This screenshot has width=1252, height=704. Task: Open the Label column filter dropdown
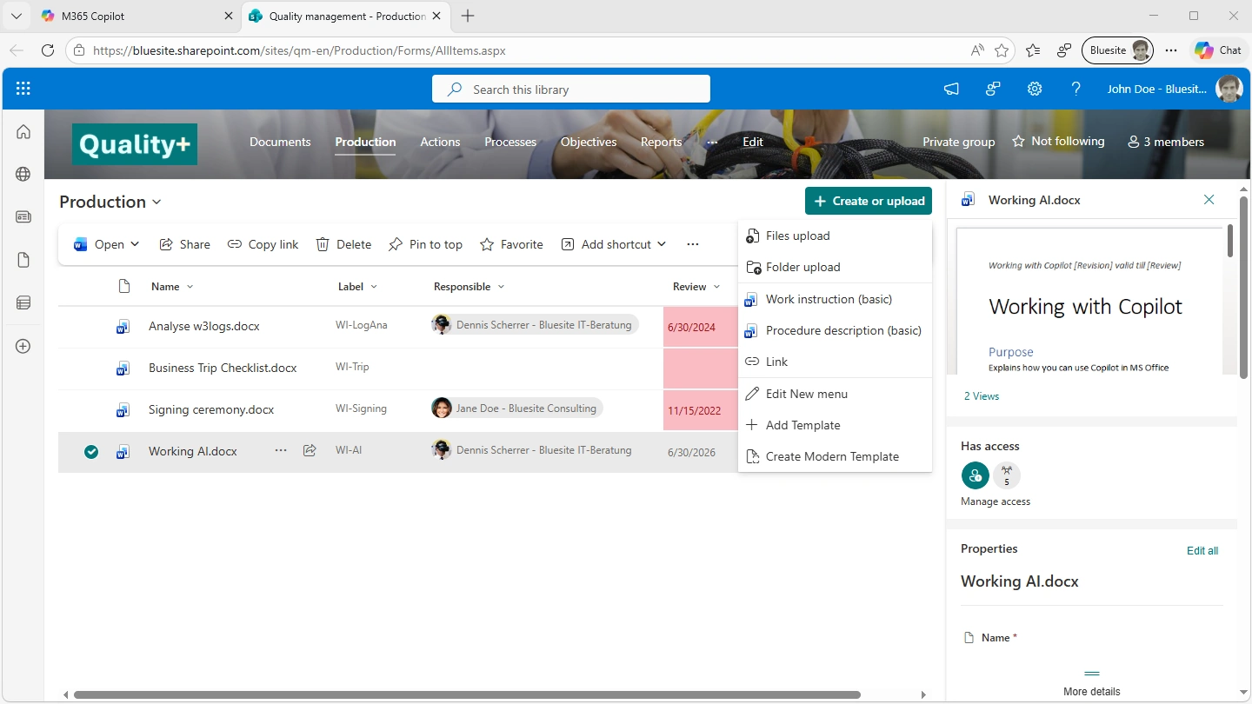pos(374,286)
